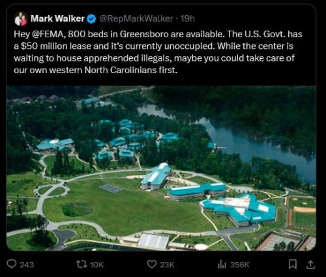
Task: Like the tweet with the heart icon
Action: tap(151, 264)
